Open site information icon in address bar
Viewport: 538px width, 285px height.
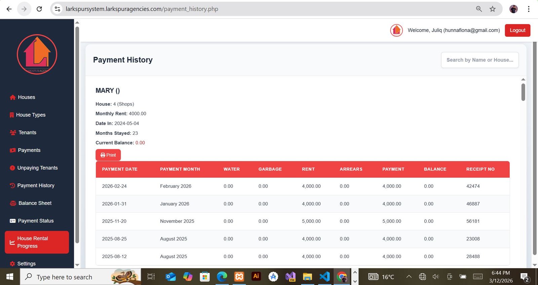(58, 9)
